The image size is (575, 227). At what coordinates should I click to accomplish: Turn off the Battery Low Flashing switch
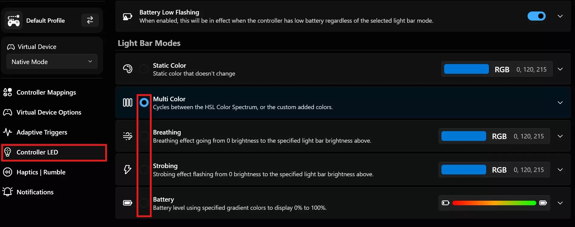point(536,16)
